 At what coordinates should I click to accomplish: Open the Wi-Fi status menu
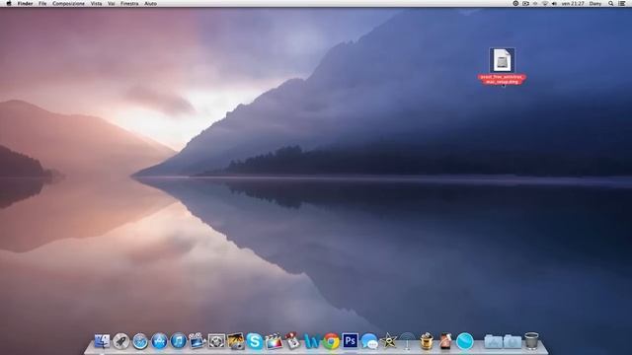[x=545, y=3]
